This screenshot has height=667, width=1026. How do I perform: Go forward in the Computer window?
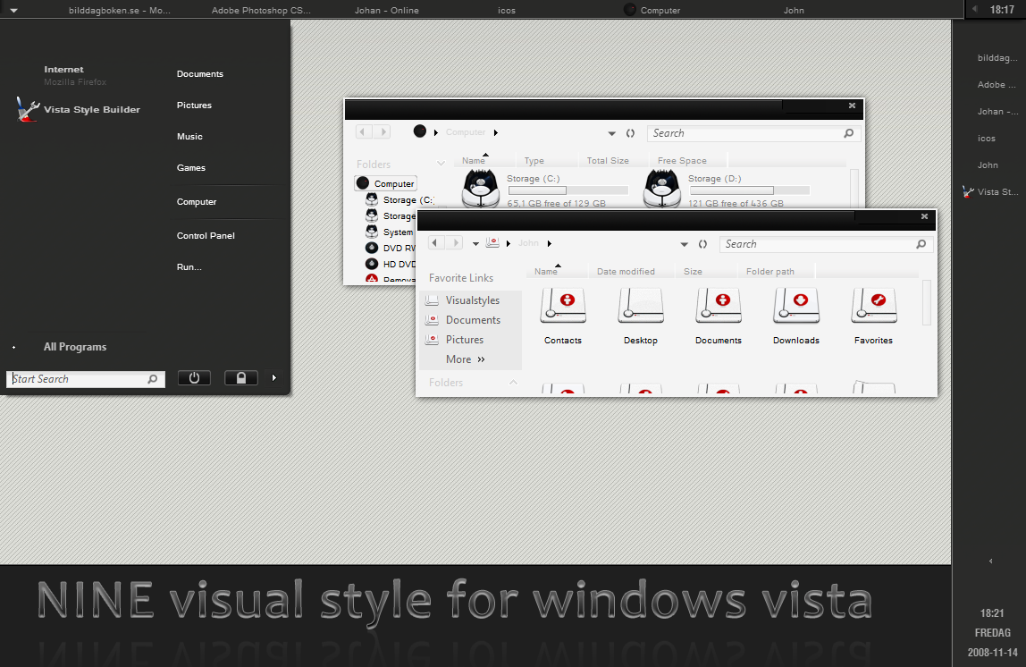click(383, 132)
